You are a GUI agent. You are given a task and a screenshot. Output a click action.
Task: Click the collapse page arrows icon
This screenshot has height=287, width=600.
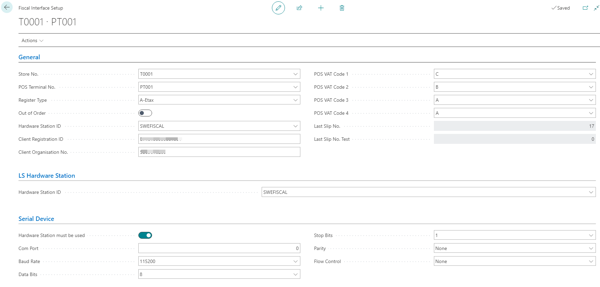point(596,8)
